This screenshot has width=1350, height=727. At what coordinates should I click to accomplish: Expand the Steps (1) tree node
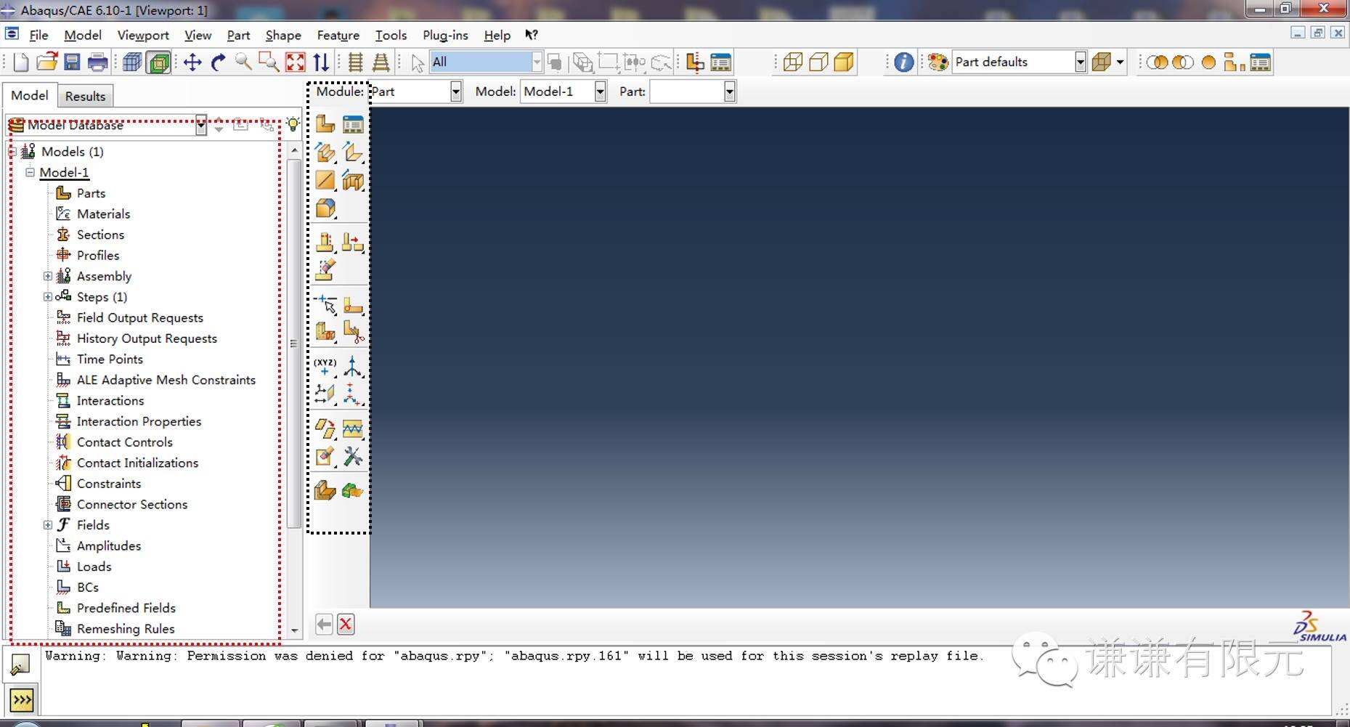click(48, 296)
